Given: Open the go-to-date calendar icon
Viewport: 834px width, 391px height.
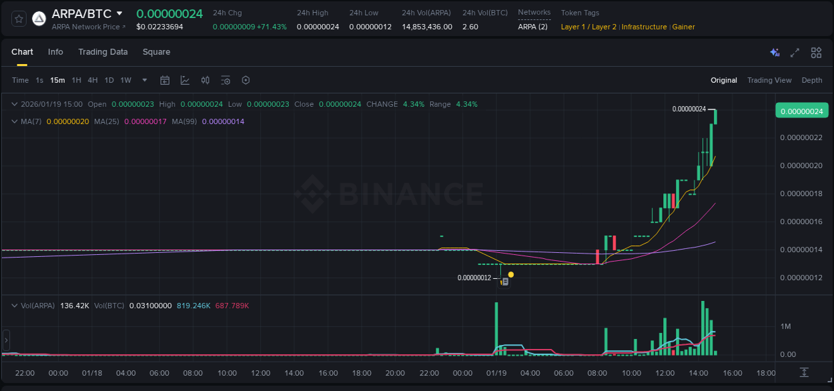Looking at the screenshot, I should pyautogui.click(x=165, y=79).
